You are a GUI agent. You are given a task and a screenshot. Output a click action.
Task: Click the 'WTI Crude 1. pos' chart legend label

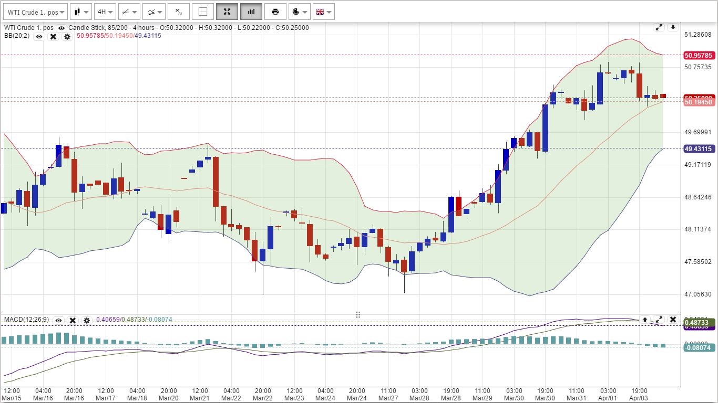(29, 28)
